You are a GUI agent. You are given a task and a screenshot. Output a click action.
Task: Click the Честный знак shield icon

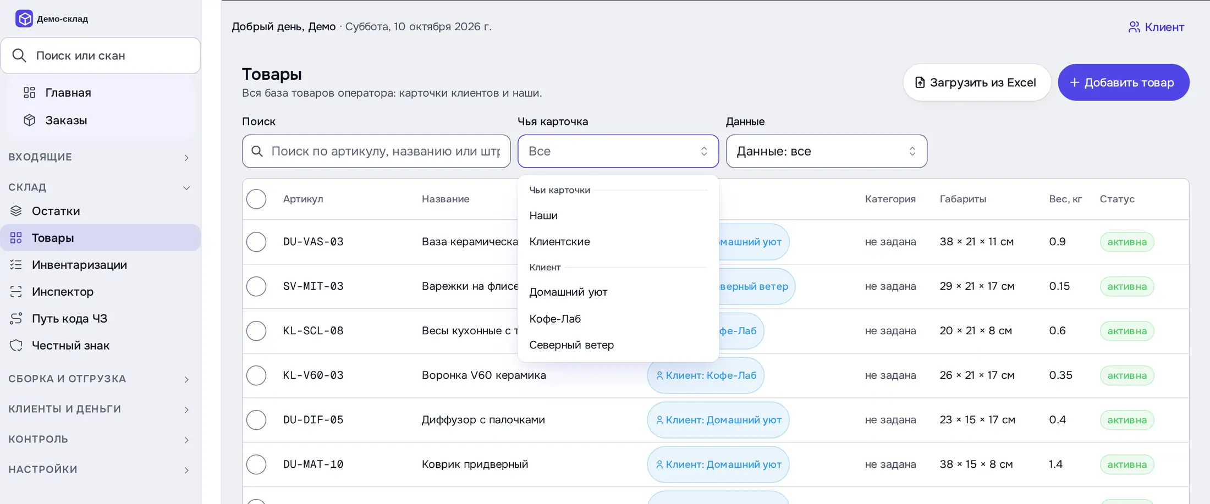[16, 346]
